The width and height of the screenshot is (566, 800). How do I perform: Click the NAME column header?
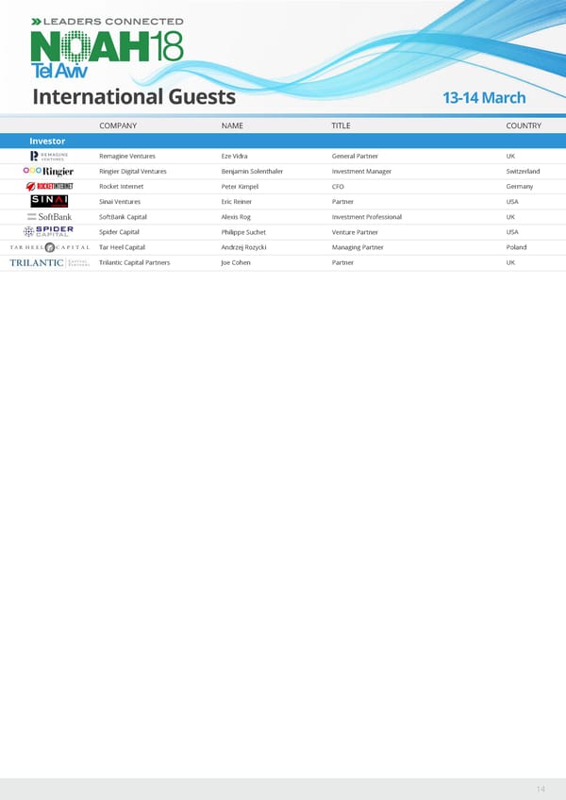click(232, 125)
